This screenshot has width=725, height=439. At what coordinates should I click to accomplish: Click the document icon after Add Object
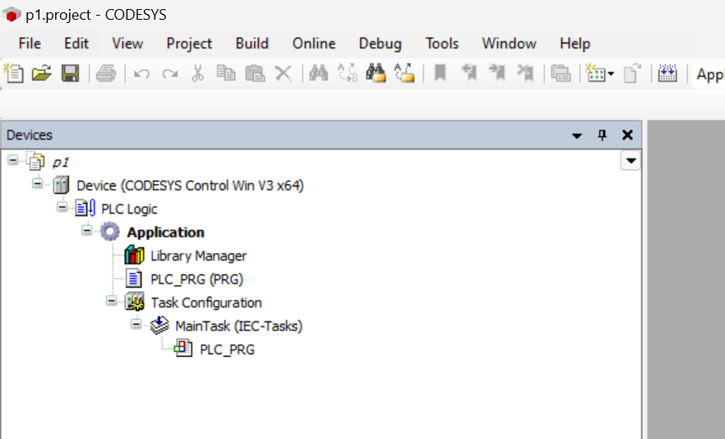[x=632, y=73]
